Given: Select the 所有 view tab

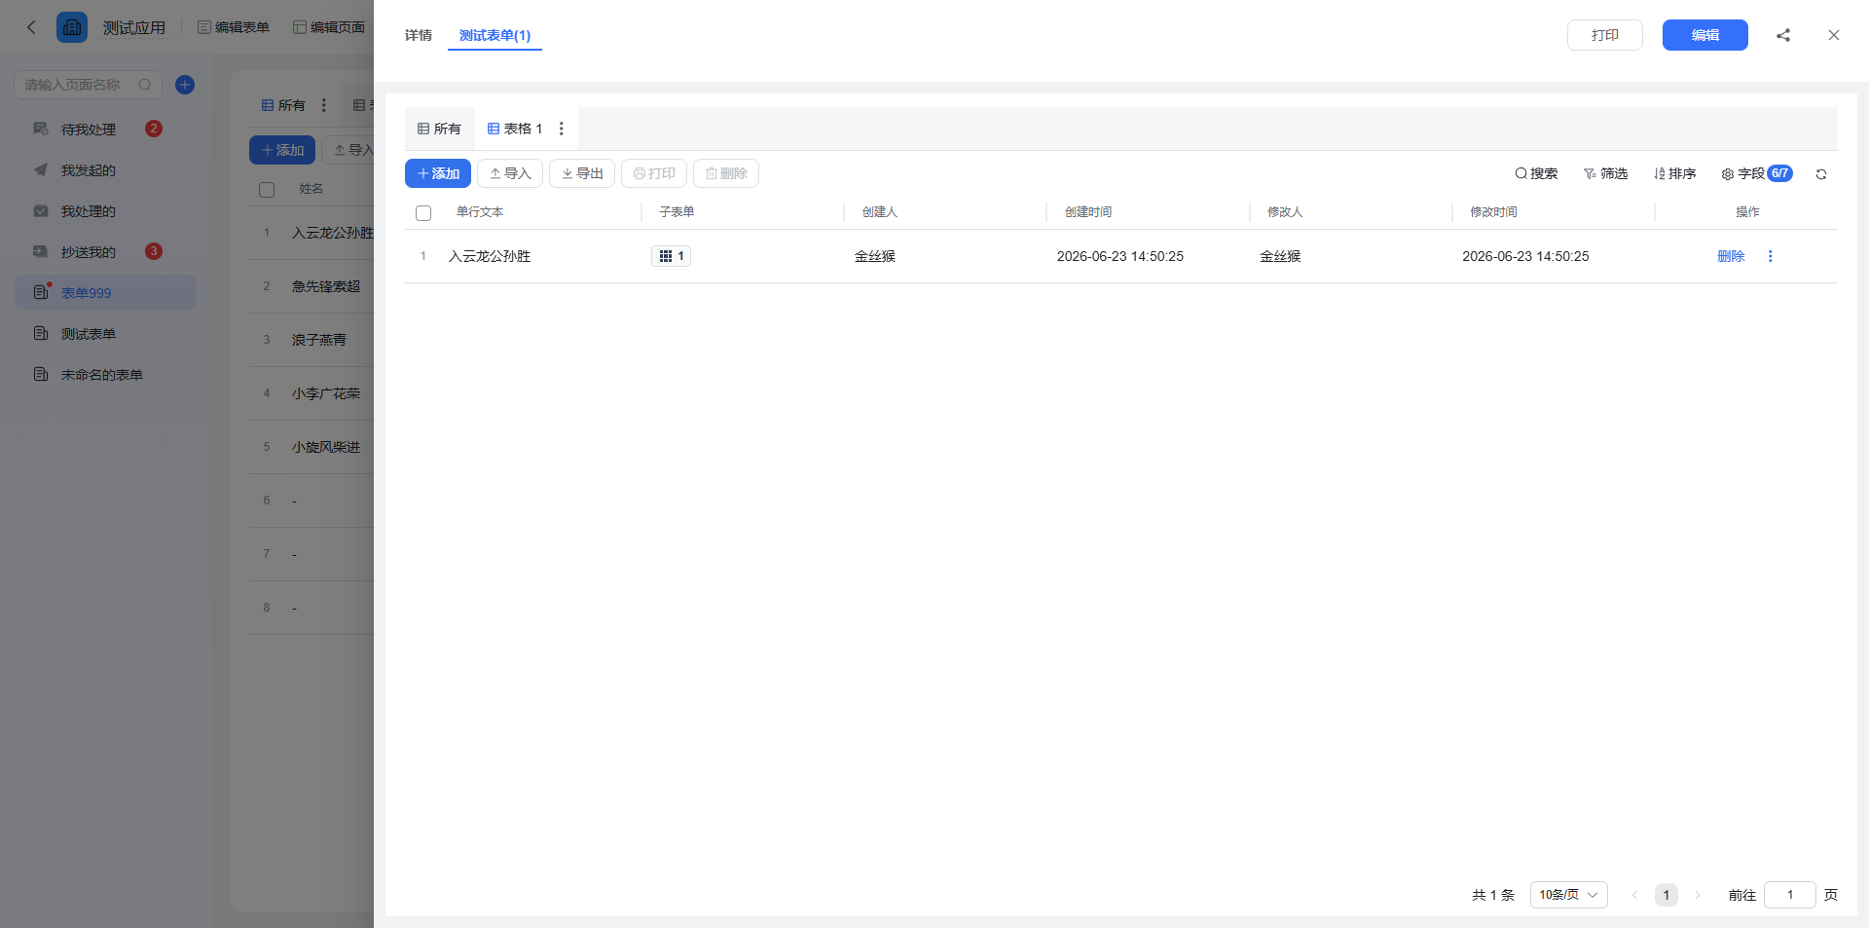Looking at the screenshot, I should click(x=439, y=129).
